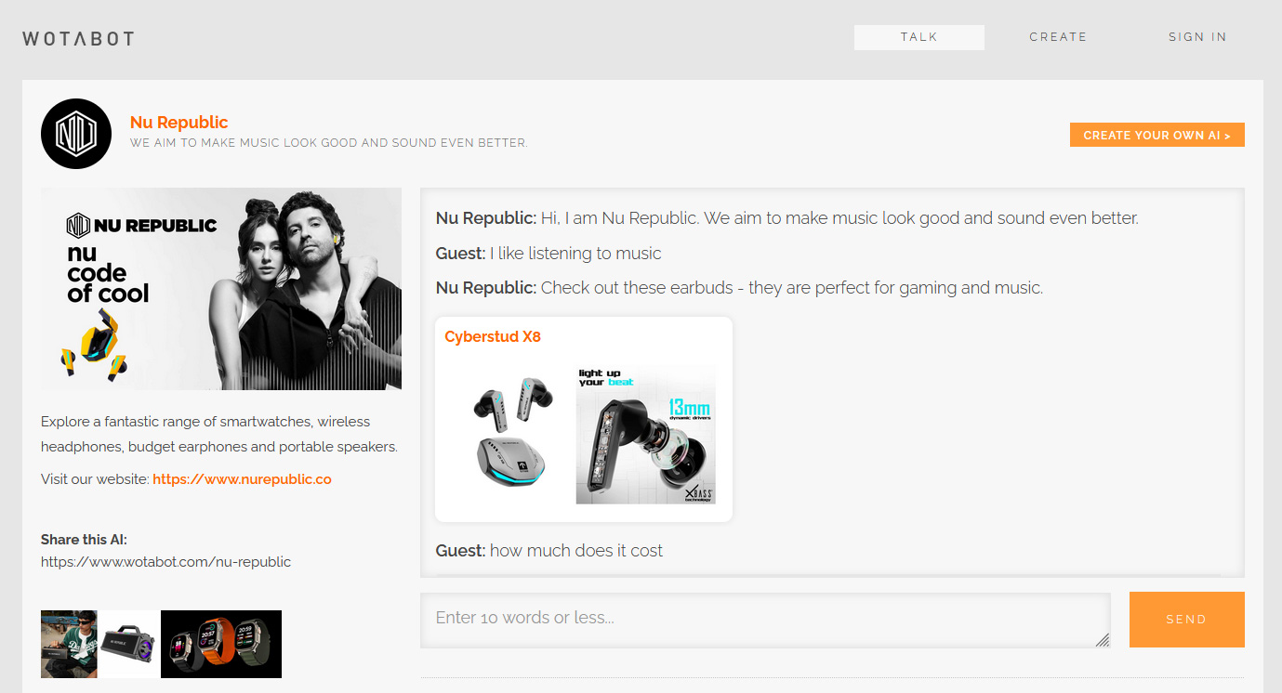1282x693 pixels.
Task: Click the Nu Republic round logo avatar
Action: (x=76, y=134)
